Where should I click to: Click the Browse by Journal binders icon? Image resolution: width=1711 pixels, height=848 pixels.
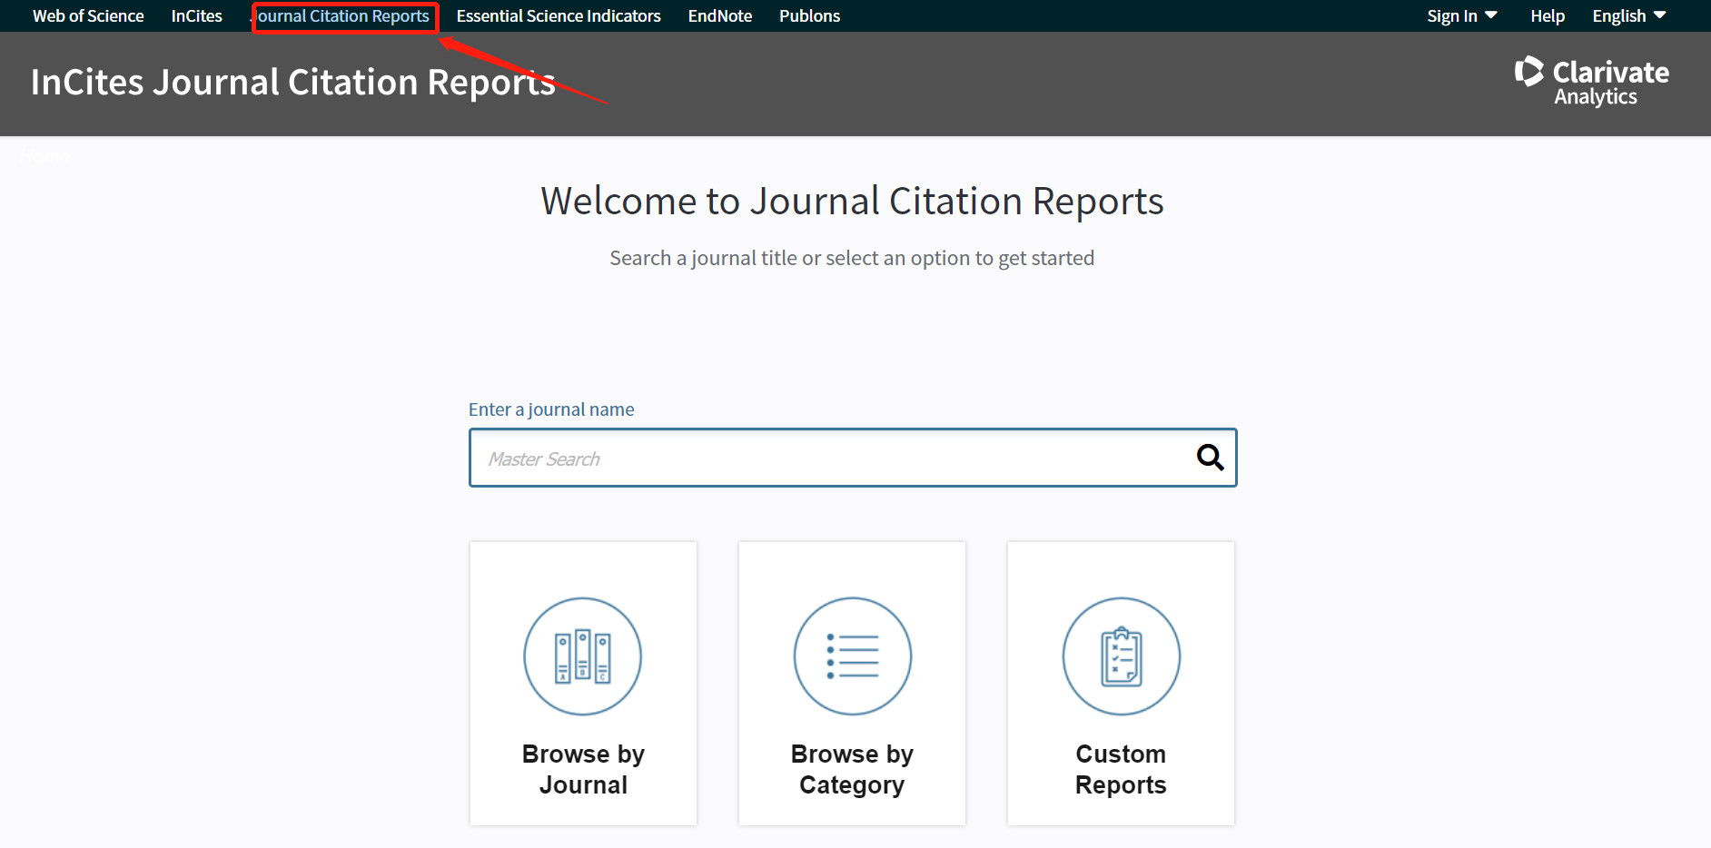pyautogui.click(x=583, y=656)
